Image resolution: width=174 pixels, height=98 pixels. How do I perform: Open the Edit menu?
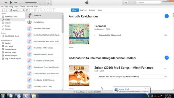point(6,7)
